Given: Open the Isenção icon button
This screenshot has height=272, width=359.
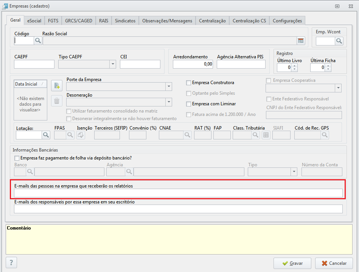Looking at the screenshot, I should click(81, 135).
